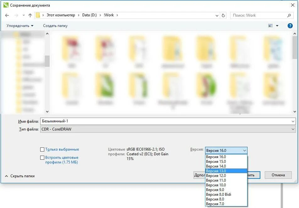299x208 pixels.
Task: Click the 'Встроить цветовые профили (1.75 МБ)' label
Action: click(62, 160)
